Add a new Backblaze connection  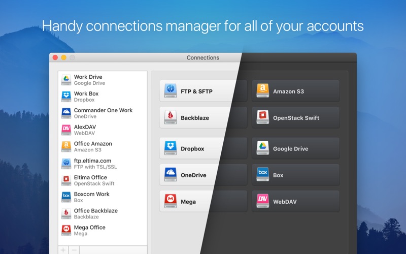tap(204, 117)
